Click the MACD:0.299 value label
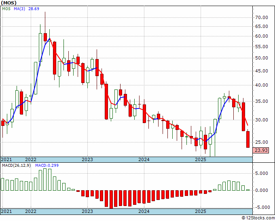This screenshot has width=275, height=221. click(47, 166)
